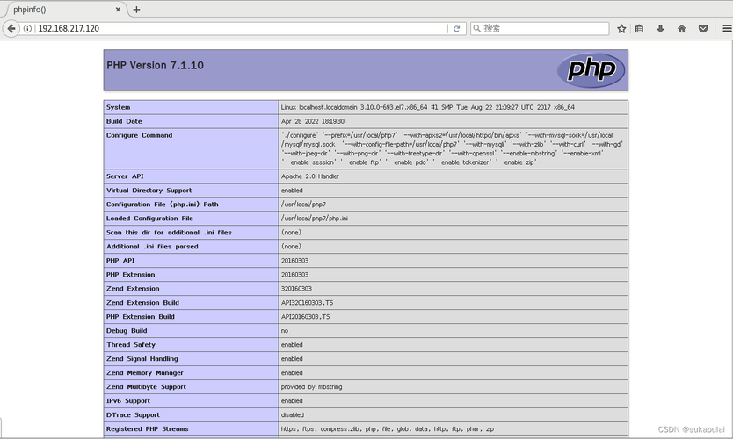Click the PHP Version 7.1.10 heading

coord(156,65)
